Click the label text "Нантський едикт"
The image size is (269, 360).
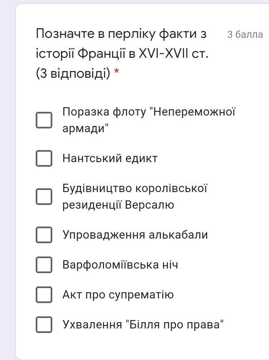110,158
